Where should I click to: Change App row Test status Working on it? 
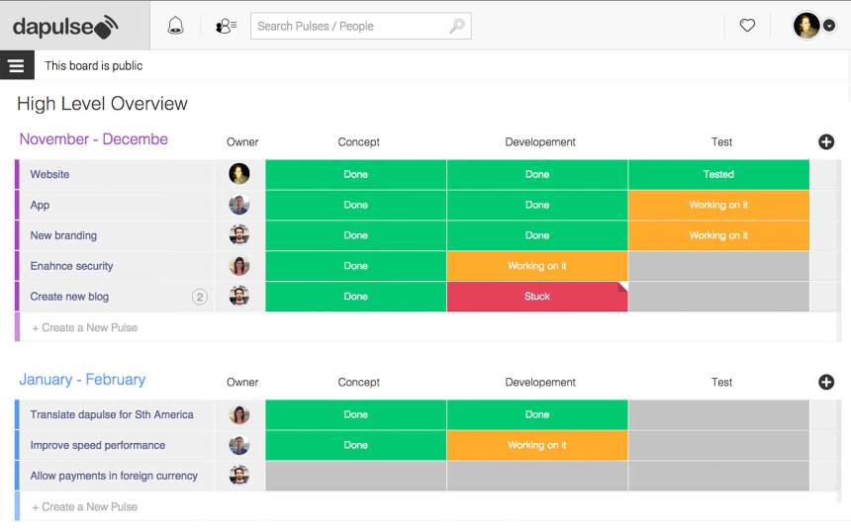tap(718, 205)
